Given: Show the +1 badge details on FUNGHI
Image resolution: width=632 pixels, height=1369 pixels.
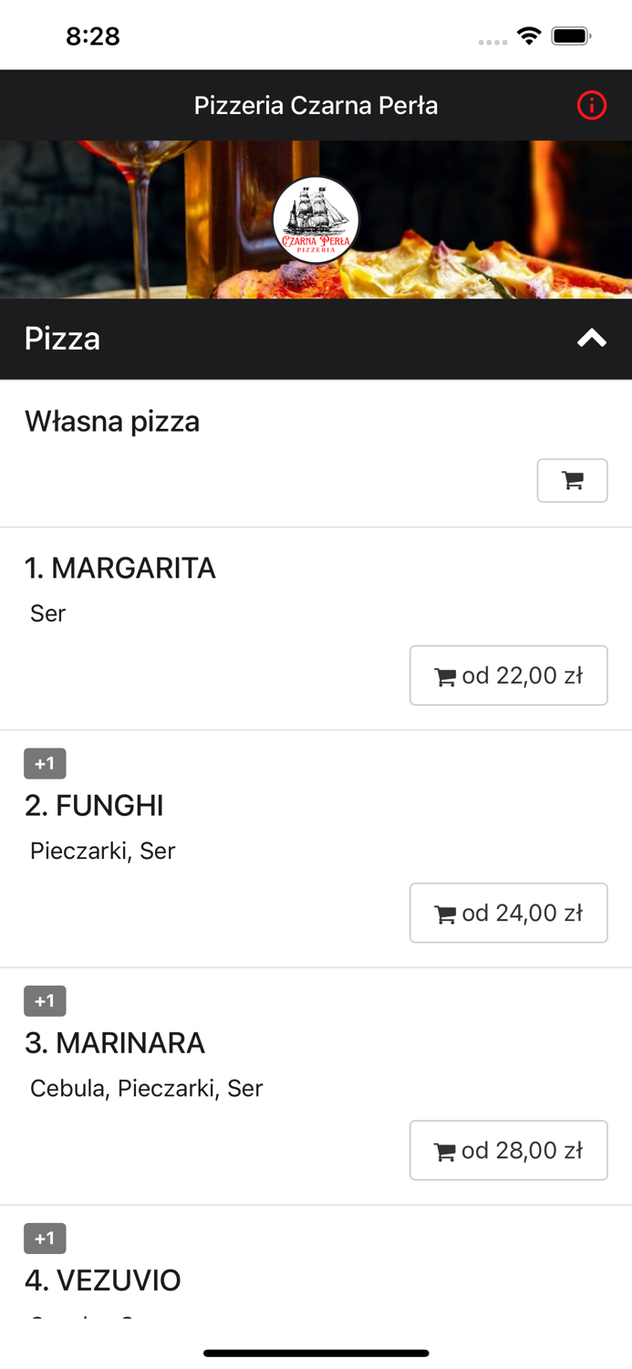Looking at the screenshot, I should point(45,763).
